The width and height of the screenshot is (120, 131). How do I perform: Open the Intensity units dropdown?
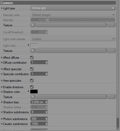coord(73,15)
